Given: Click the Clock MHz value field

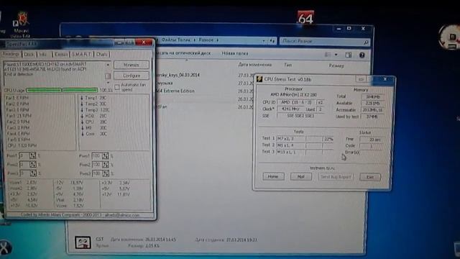Looking at the screenshot, I should [290, 109].
